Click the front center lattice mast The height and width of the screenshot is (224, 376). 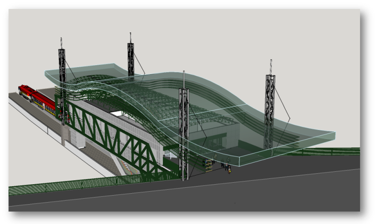(184, 134)
